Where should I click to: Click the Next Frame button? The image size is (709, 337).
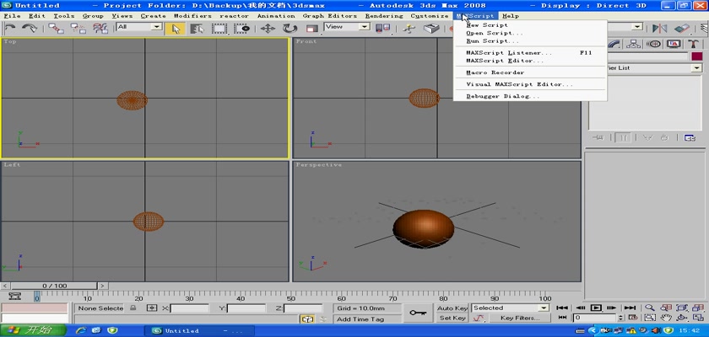pyautogui.click(x=612, y=308)
